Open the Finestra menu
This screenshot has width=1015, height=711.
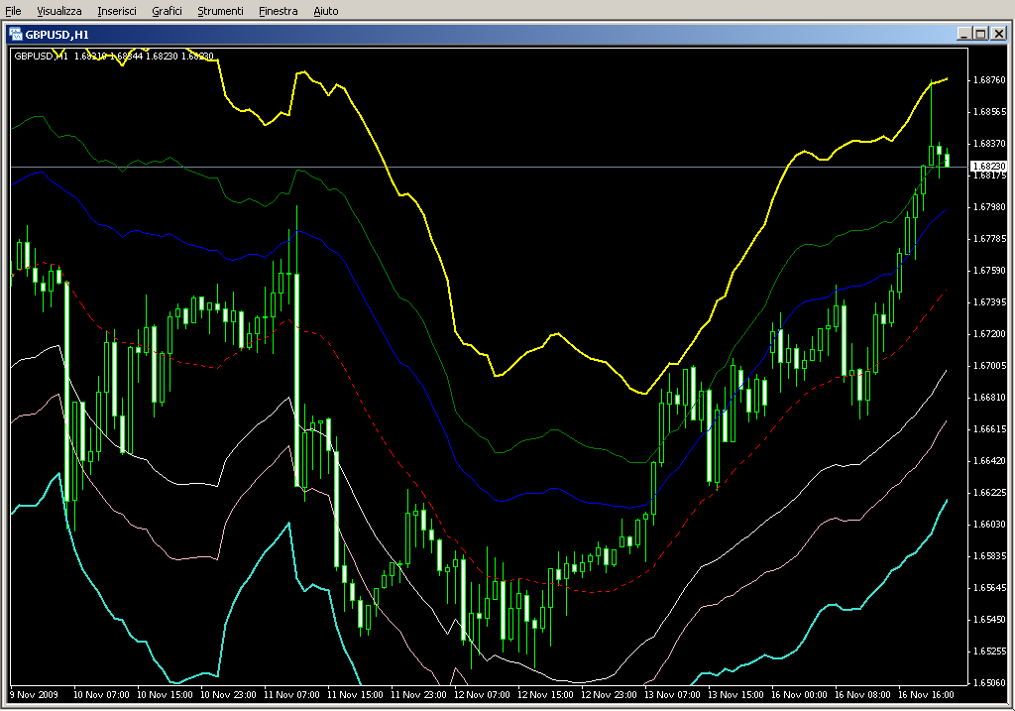[x=279, y=11]
